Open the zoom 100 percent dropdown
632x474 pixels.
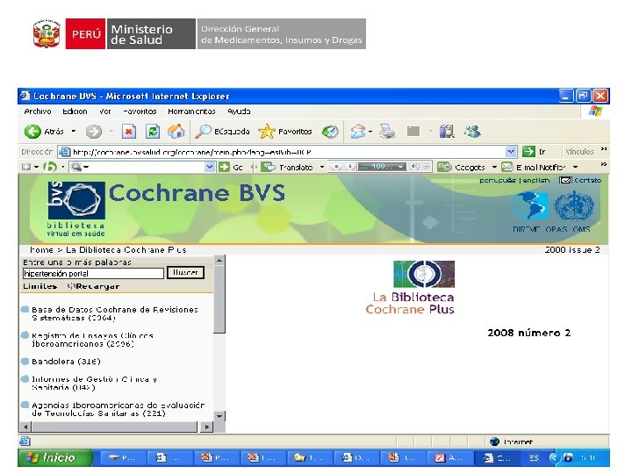pyautogui.click(x=400, y=167)
